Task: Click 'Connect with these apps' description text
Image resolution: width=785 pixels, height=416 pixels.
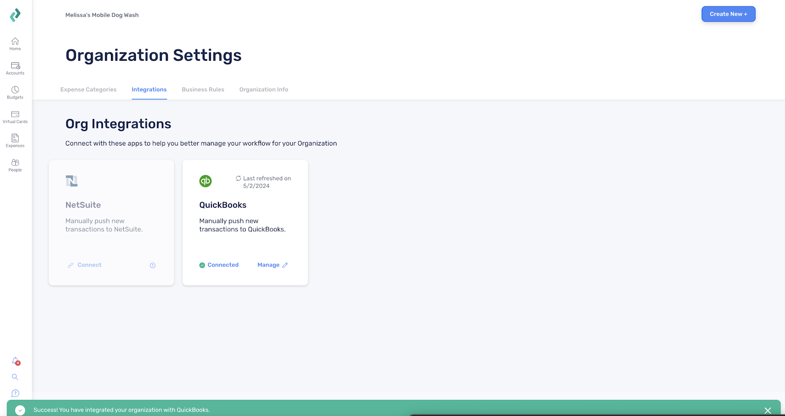Action: pos(201,144)
